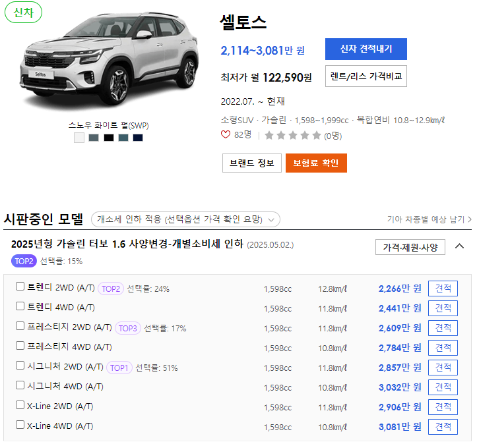Open 가격·제원·사양 details
This screenshot has height=442, width=477.
[x=410, y=247]
